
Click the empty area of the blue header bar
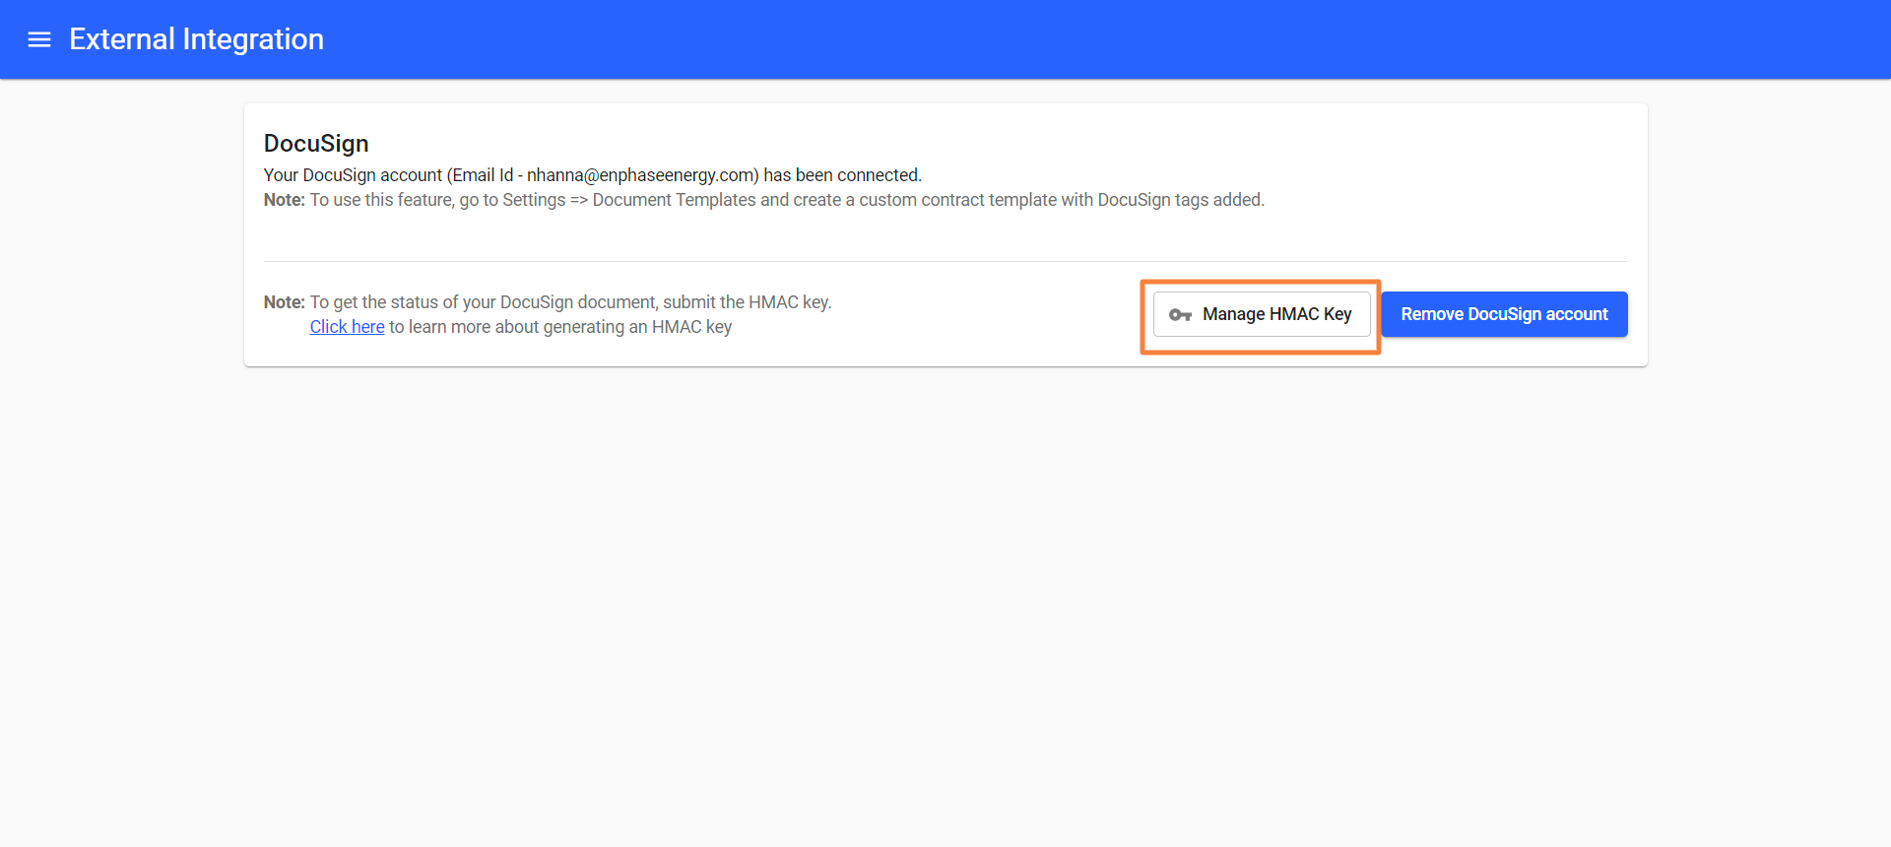[x=1083, y=39]
